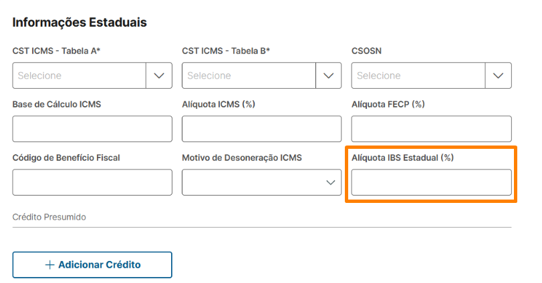Screen dimensions: 542x283
Task: Click the Informações Estaduais heading
Action: click(80, 22)
